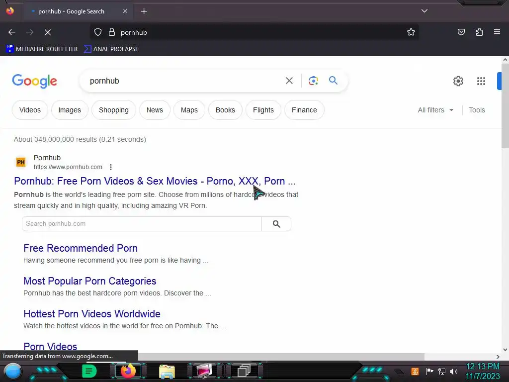509x382 pixels.
Task: Click the forward navigation arrow
Action: [30, 32]
